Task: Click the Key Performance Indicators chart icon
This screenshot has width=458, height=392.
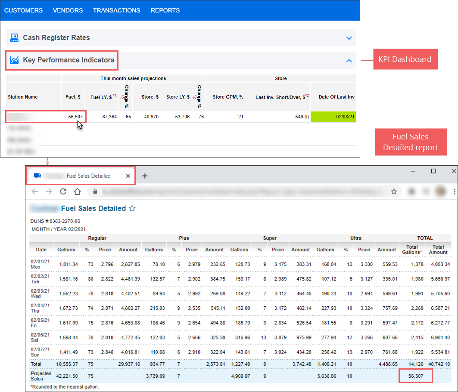Action: click(x=14, y=60)
